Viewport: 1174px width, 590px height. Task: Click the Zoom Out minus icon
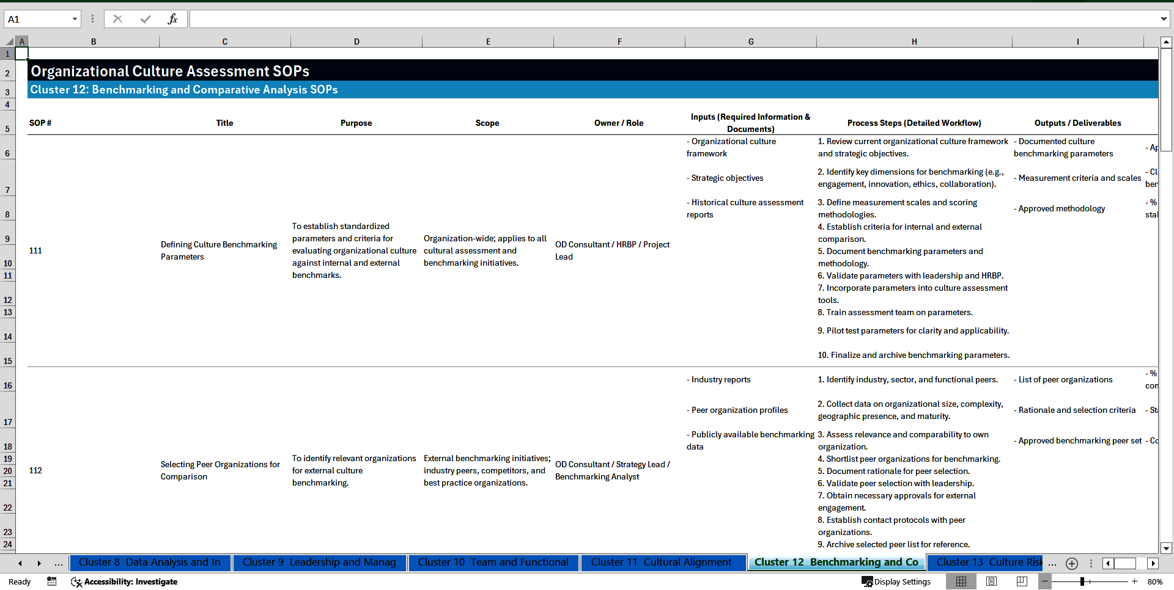coord(1045,581)
